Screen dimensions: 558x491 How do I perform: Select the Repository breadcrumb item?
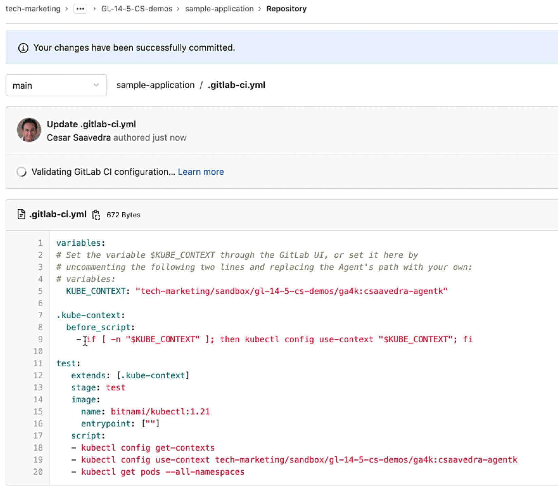[286, 9]
